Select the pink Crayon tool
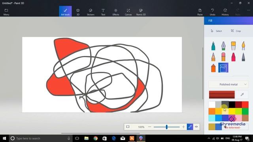 tap(233, 57)
